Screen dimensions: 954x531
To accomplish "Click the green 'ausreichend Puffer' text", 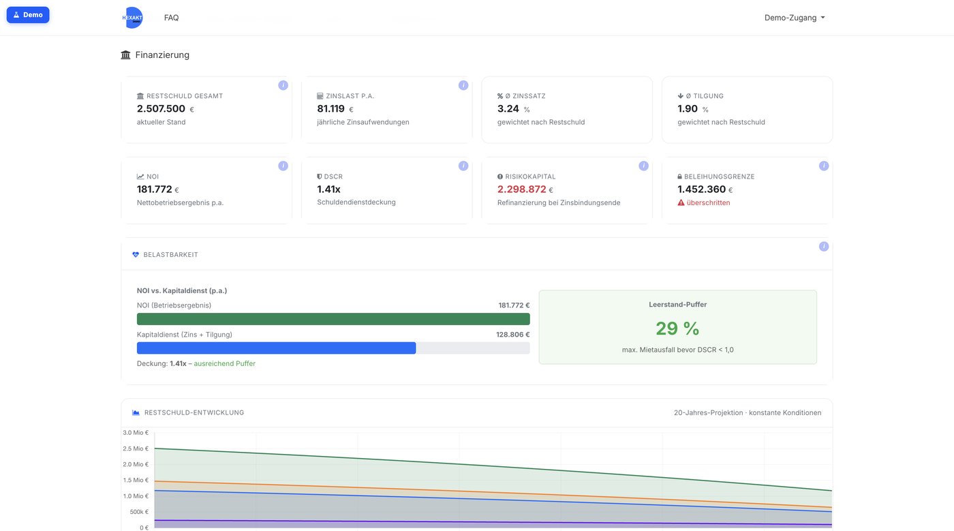I will click(225, 363).
